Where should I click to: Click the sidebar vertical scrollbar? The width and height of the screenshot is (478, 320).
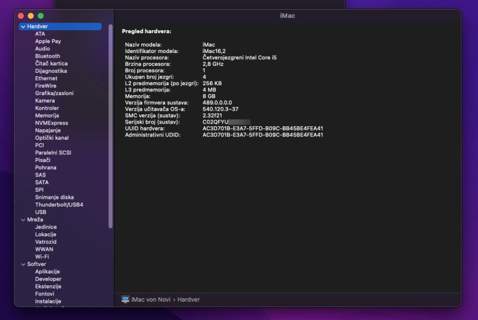click(x=110, y=126)
